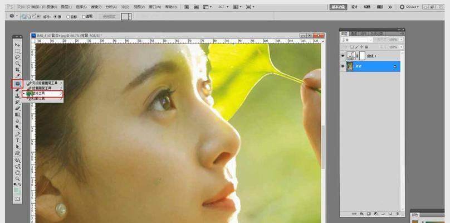Select the 3D Camera Rotate tool
450x223 pixels.
pyautogui.click(x=18, y=166)
